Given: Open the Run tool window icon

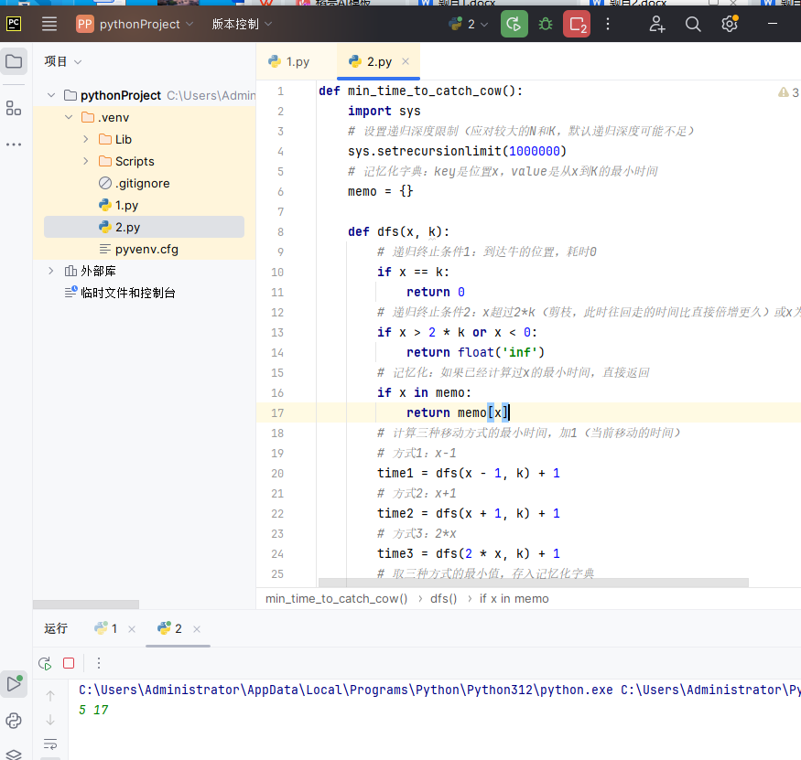Looking at the screenshot, I should tap(14, 684).
